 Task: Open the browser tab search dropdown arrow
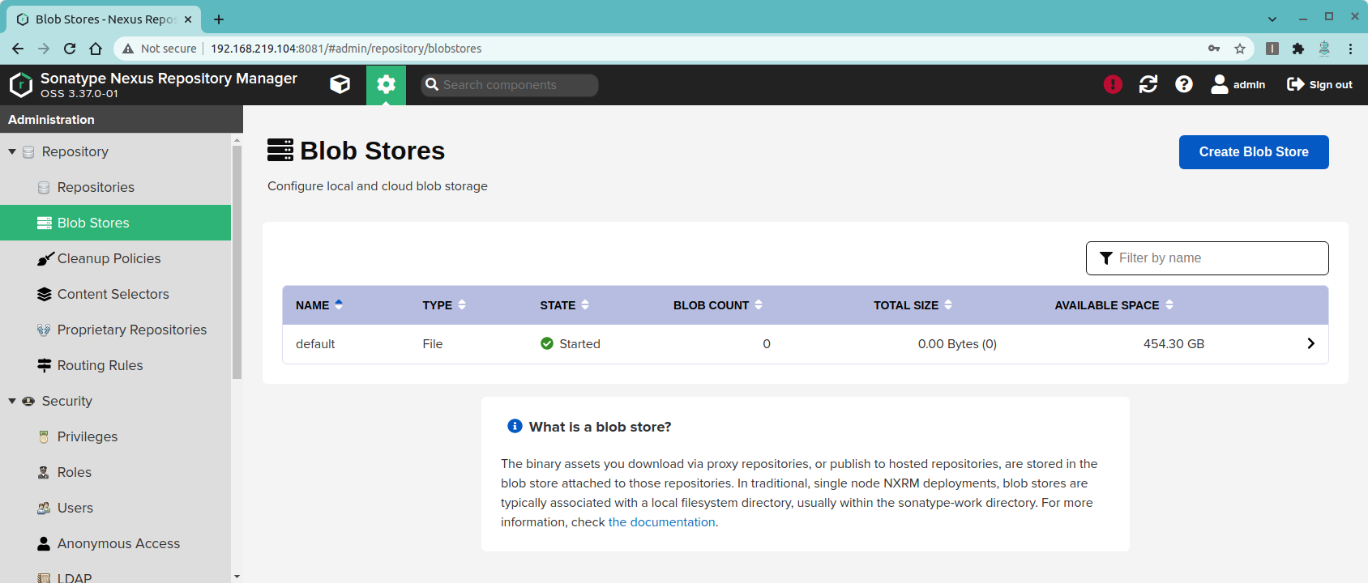1272,19
